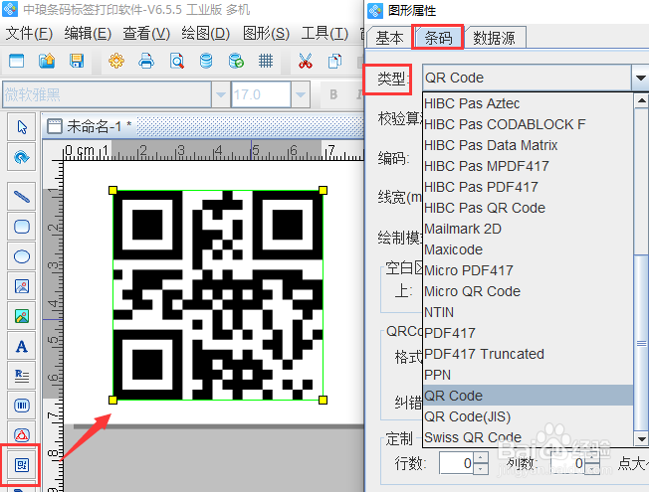Screen dimensions: 649x492
Task: Open document settings gear icon
Action: (116, 62)
